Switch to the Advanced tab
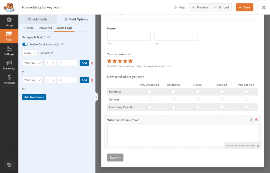Screen dimensions: 270x173 click(x=45, y=28)
